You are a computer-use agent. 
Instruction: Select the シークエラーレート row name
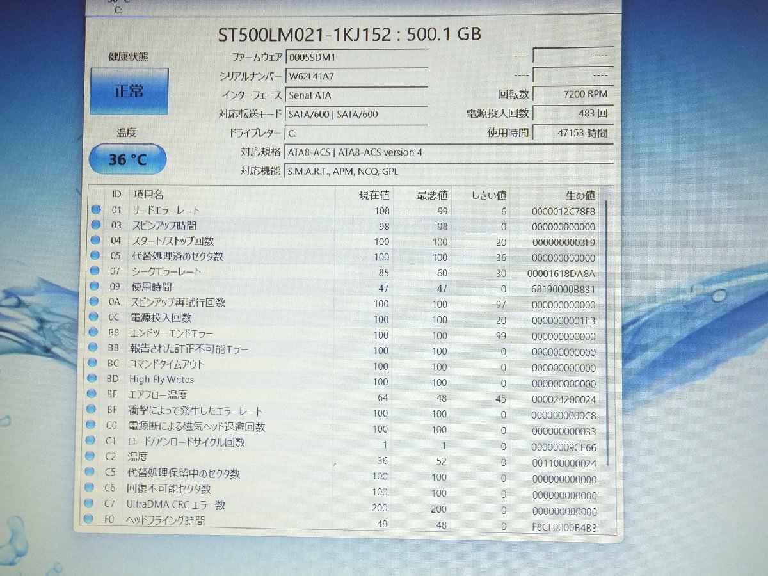(x=166, y=271)
